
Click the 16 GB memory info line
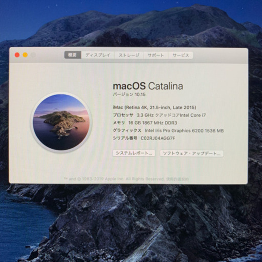point(145,123)
